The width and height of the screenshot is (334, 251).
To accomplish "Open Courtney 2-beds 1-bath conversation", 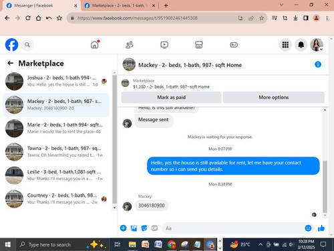I will (55, 199).
